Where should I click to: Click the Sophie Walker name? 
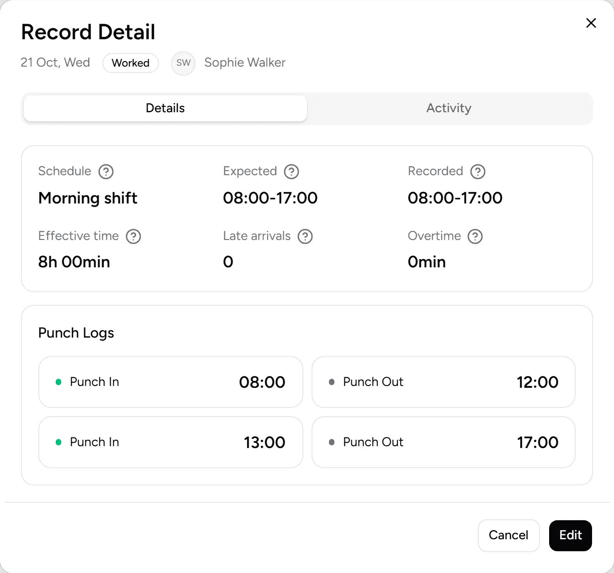[245, 63]
